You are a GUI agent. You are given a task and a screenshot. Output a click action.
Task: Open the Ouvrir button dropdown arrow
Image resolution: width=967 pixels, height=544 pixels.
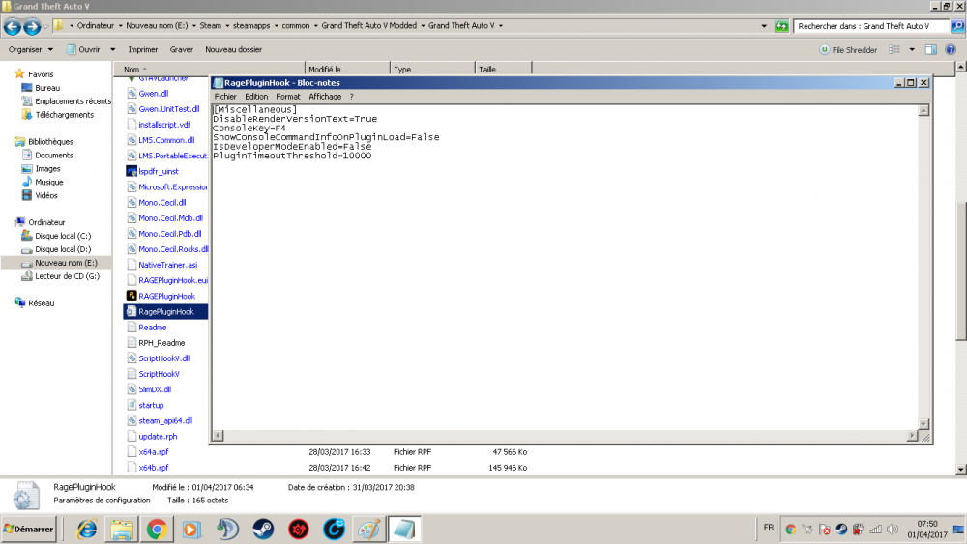112,50
